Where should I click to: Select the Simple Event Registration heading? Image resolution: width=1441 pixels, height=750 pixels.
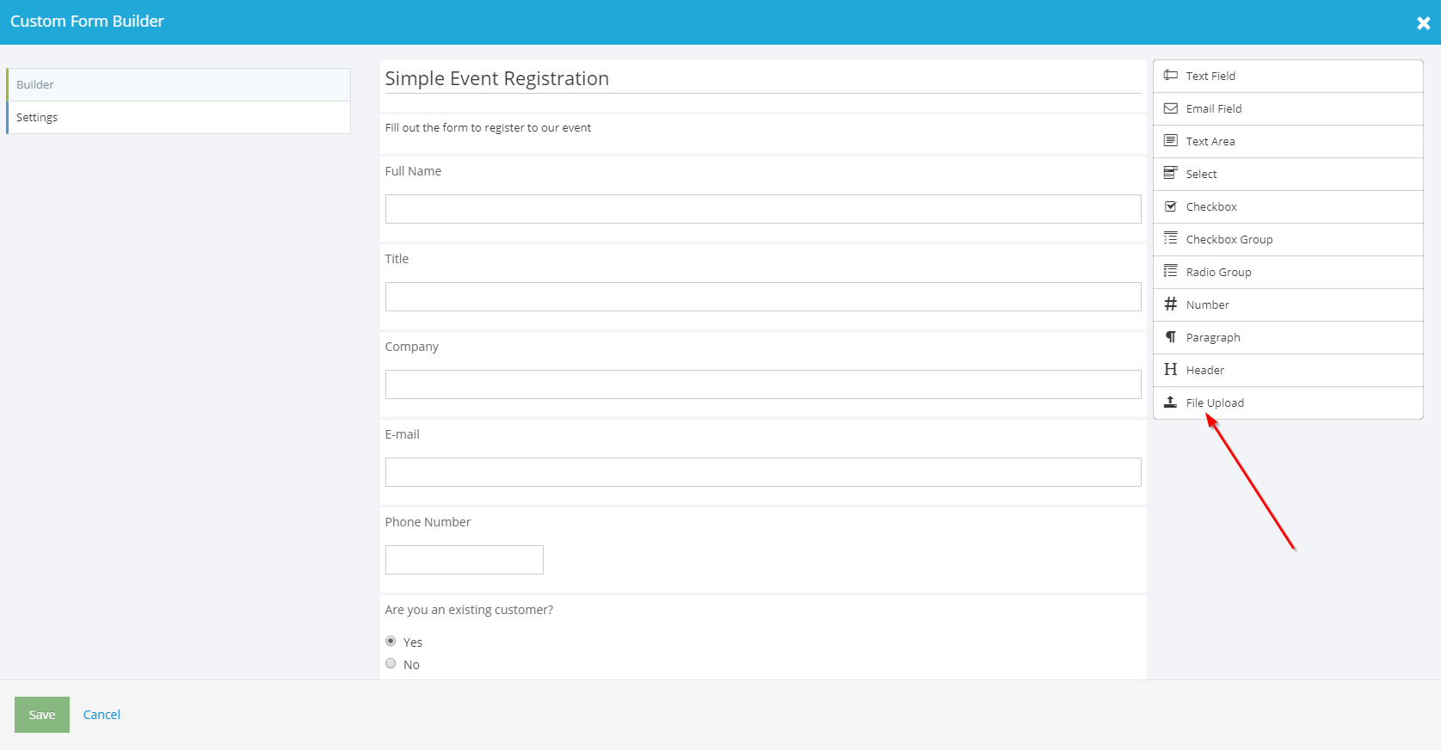[x=496, y=78]
